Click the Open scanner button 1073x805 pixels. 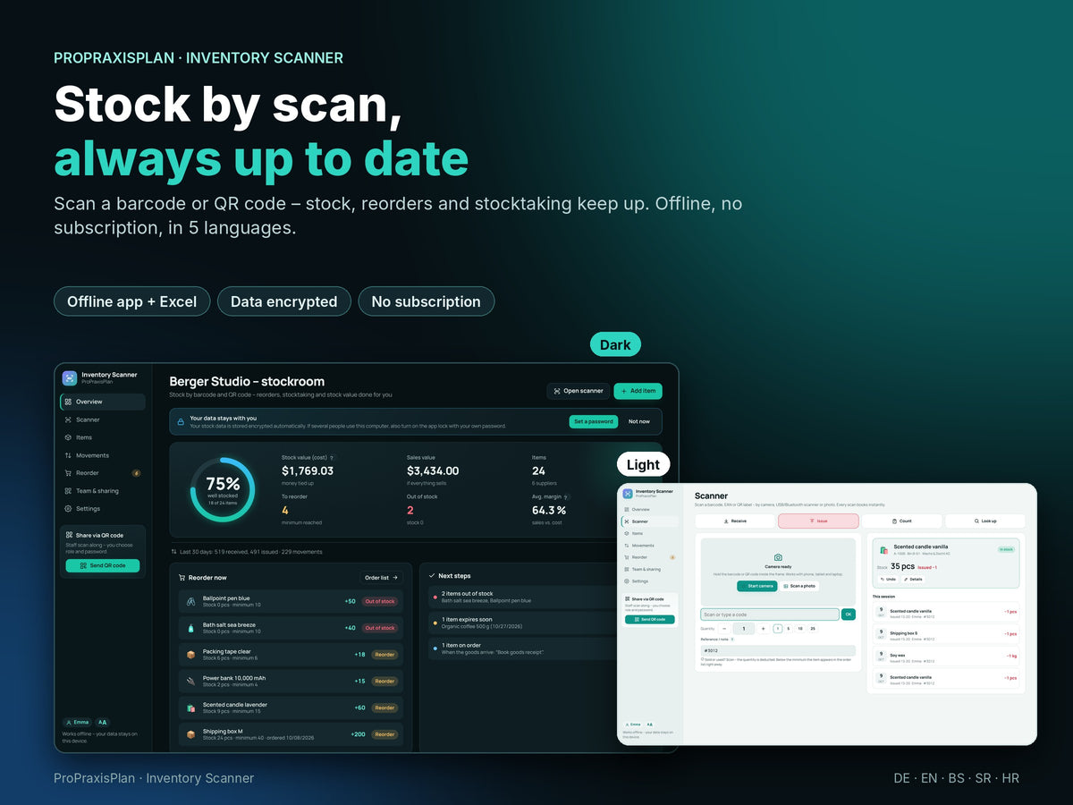578,391
